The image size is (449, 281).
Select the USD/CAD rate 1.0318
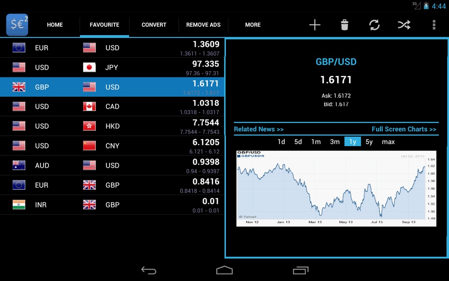coord(206,103)
